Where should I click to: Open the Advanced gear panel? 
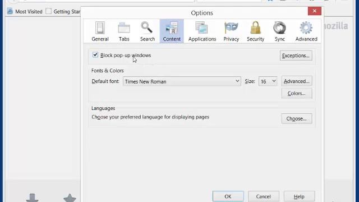[306, 31]
